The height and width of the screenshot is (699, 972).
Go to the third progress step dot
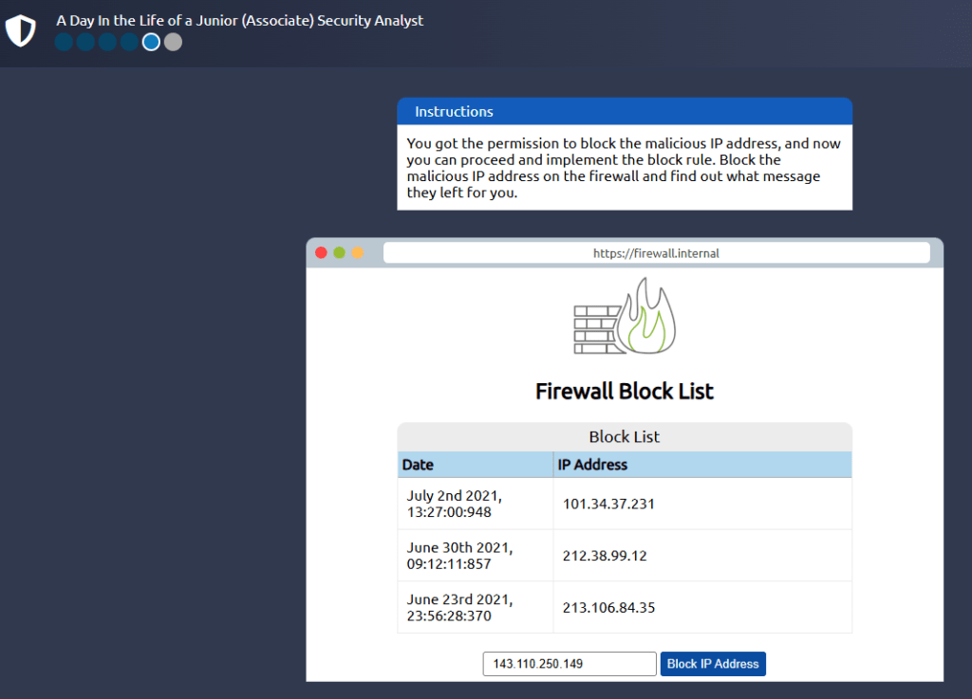tap(107, 42)
